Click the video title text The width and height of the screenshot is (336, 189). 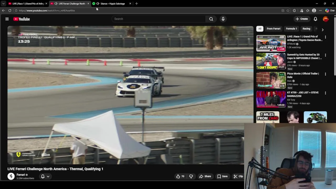click(55, 169)
